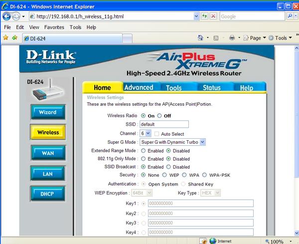Viewport: 299px width, 244px height.
Task: Set SSID Broadcast to Enabled
Action: coord(143,167)
